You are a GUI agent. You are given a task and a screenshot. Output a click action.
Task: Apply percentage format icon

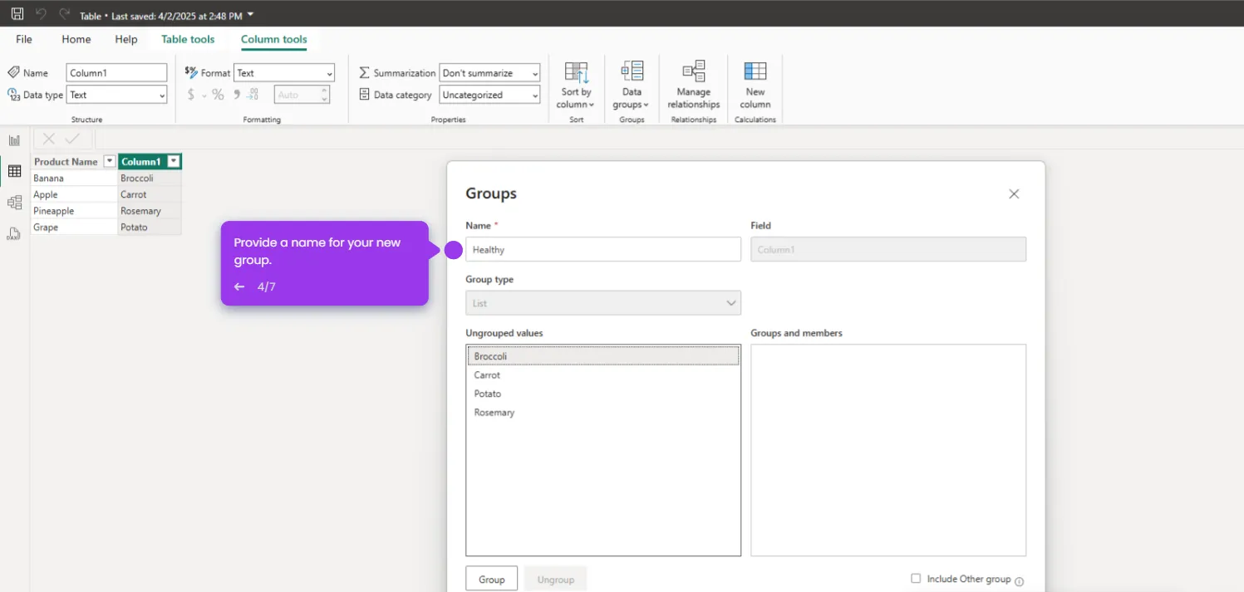(218, 95)
